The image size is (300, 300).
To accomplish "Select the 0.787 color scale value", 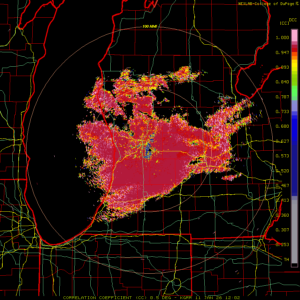I will coord(282,97).
